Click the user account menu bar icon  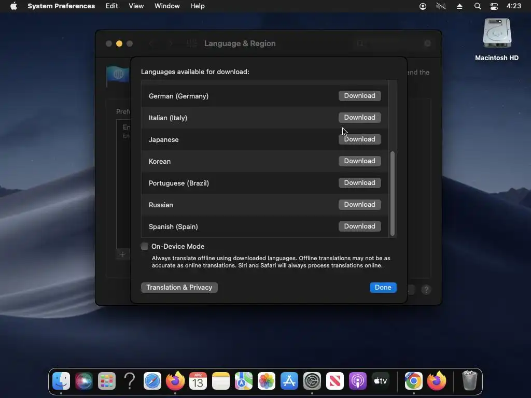click(423, 6)
